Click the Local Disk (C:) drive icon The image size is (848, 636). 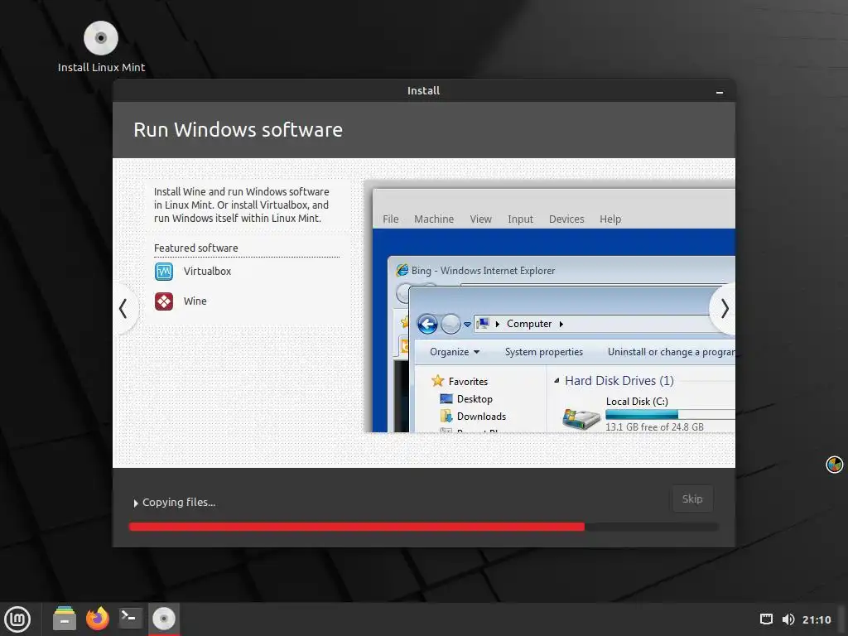coord(581,418)
